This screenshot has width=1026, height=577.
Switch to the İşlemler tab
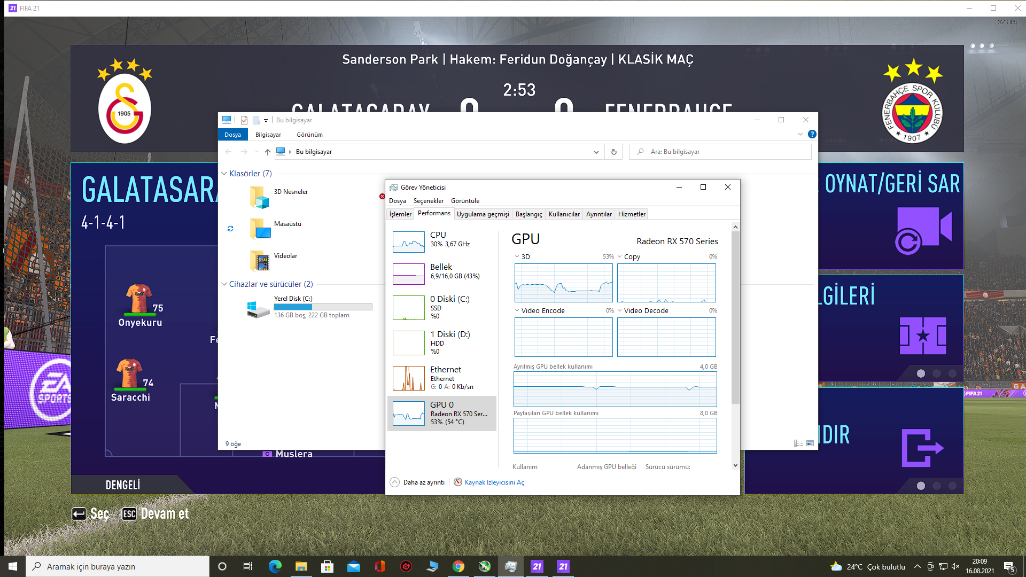click(x=400, y=214)
